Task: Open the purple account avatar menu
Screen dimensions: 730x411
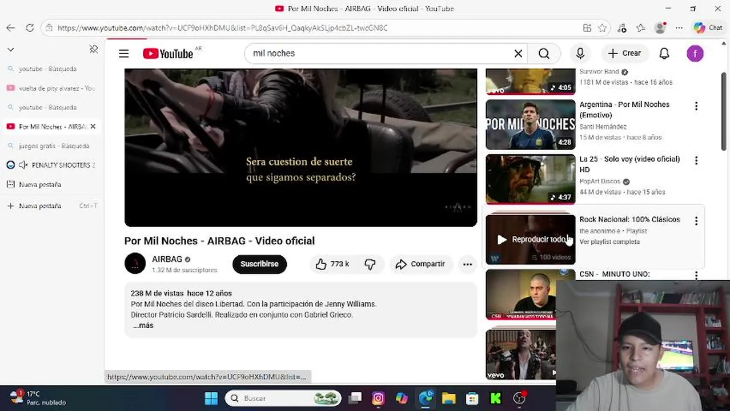Action: point(695,54)
